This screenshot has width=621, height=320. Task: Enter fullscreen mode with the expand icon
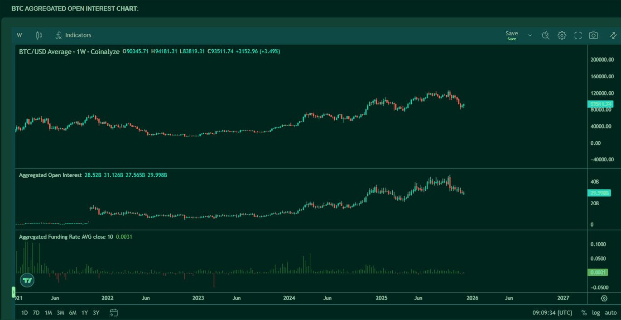pos(578,35)
